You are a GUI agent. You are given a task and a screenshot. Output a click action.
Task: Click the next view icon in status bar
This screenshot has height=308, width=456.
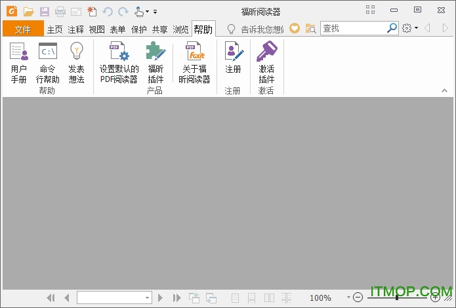click(211, 298)
